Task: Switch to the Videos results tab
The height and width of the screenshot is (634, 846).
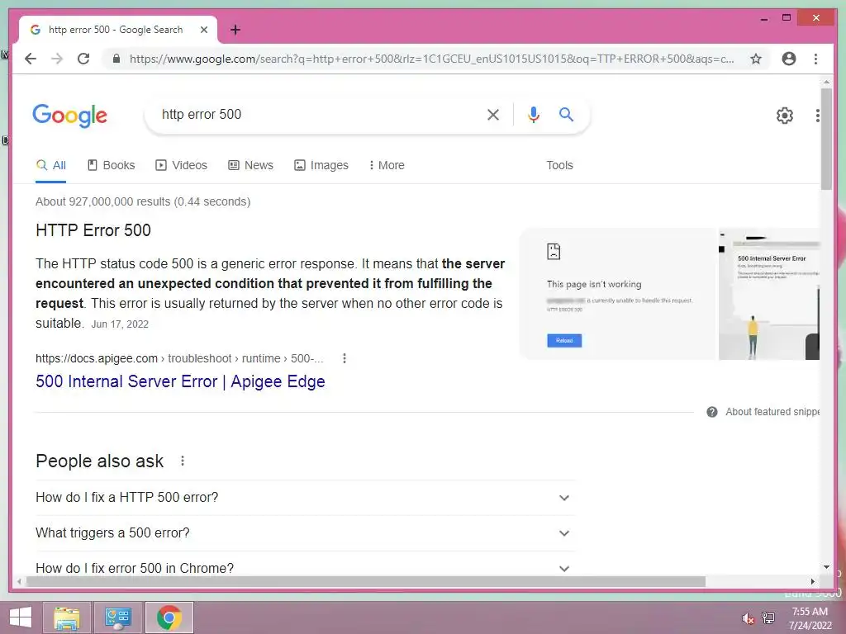Action: [181, 165]
